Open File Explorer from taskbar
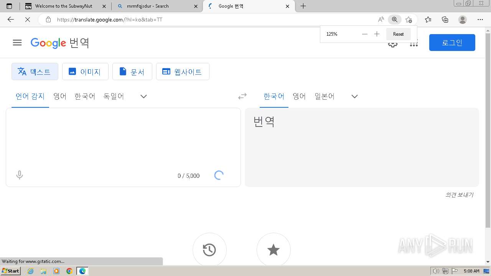The height and width of the screenshot is (276, 491). (x=43, y=271)
